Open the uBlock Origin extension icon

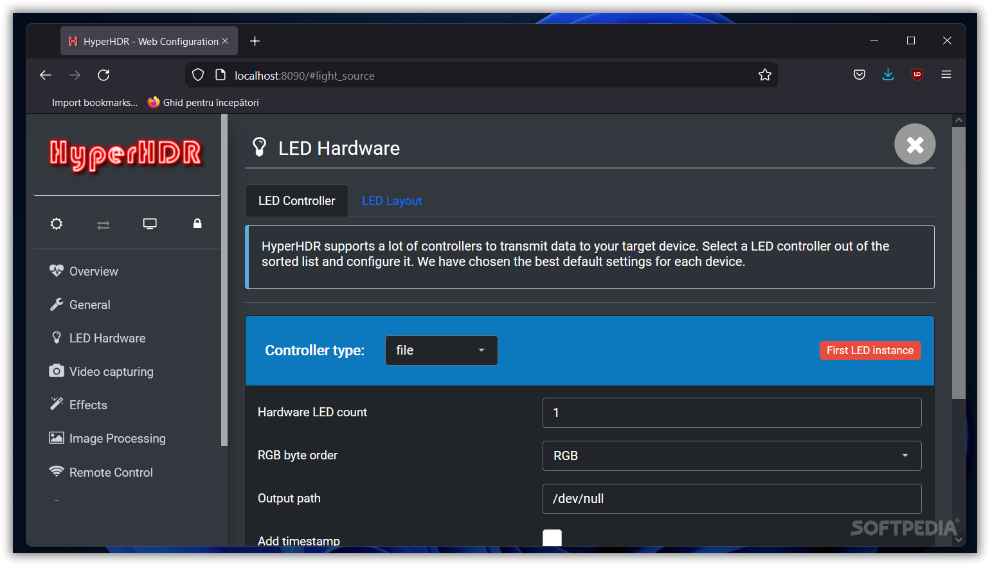(x=917, y=75)
